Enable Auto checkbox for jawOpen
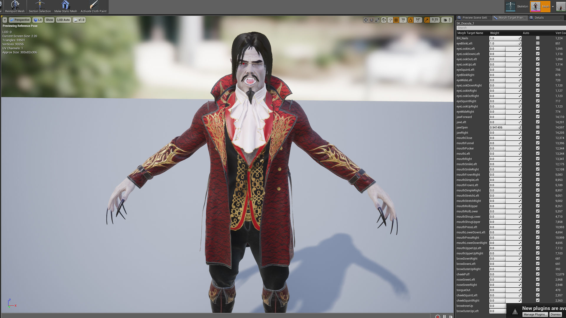This screenshot has height=318, width=566. (x=538, y=127)
